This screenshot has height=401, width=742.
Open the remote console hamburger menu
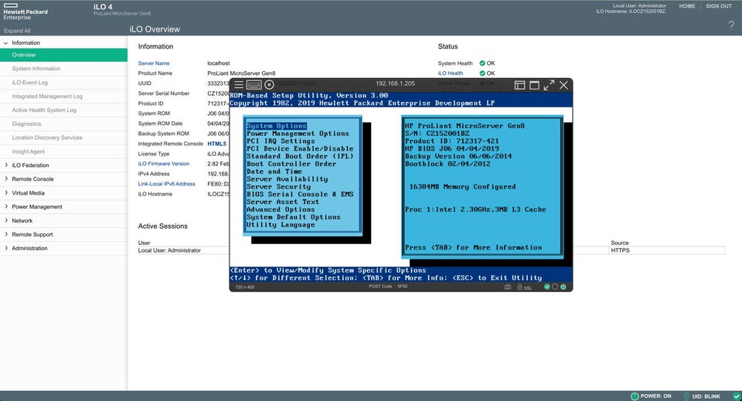click(x=239, y=85)
